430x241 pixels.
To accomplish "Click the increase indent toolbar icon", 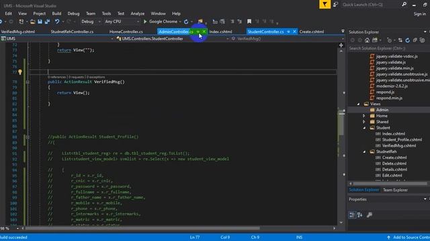I will (222, 21).
